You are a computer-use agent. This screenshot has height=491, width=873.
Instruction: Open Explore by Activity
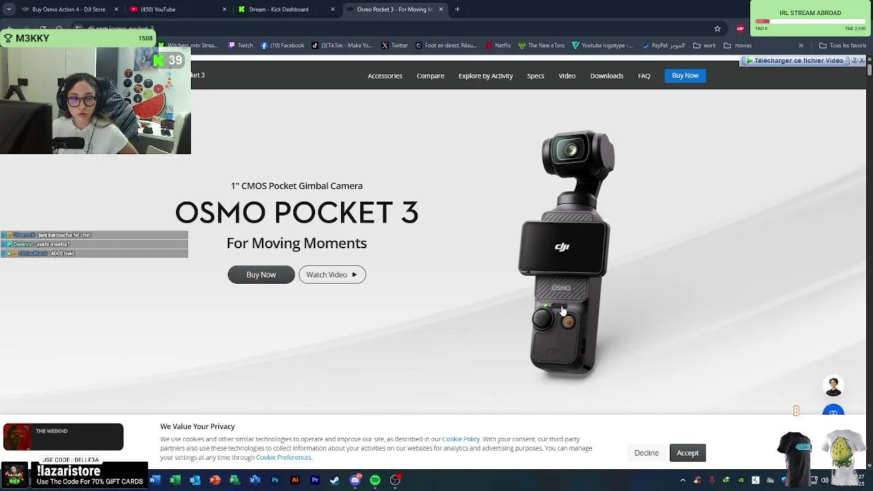486,76
